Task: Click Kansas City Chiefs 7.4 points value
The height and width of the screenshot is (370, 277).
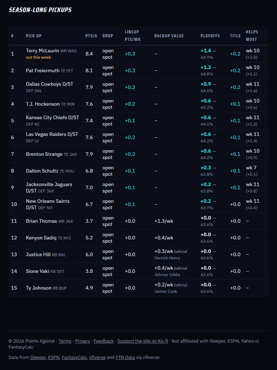Action: (89, 121)
